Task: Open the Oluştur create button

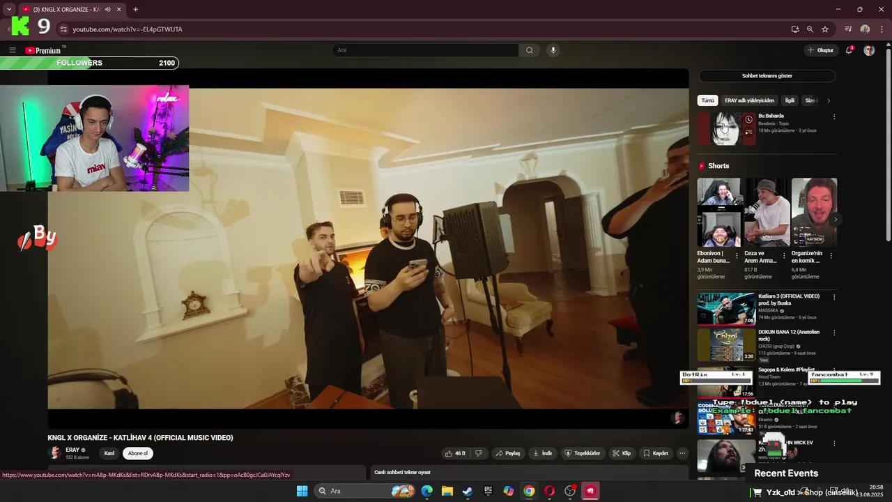Action: point(820,50)
